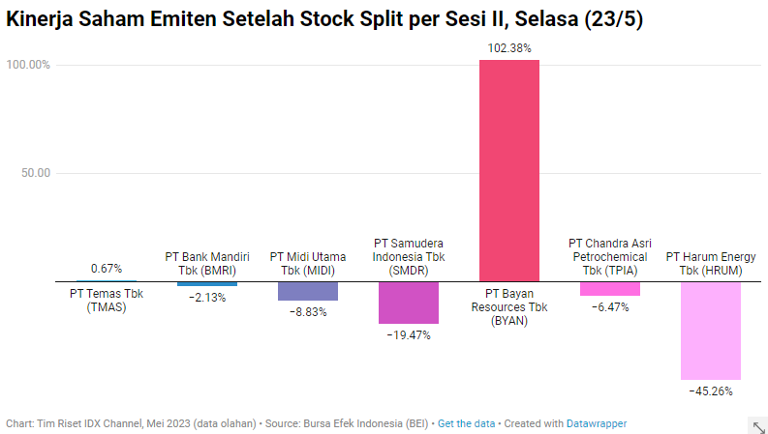Click the −19.47% value label

coord(408,335)
